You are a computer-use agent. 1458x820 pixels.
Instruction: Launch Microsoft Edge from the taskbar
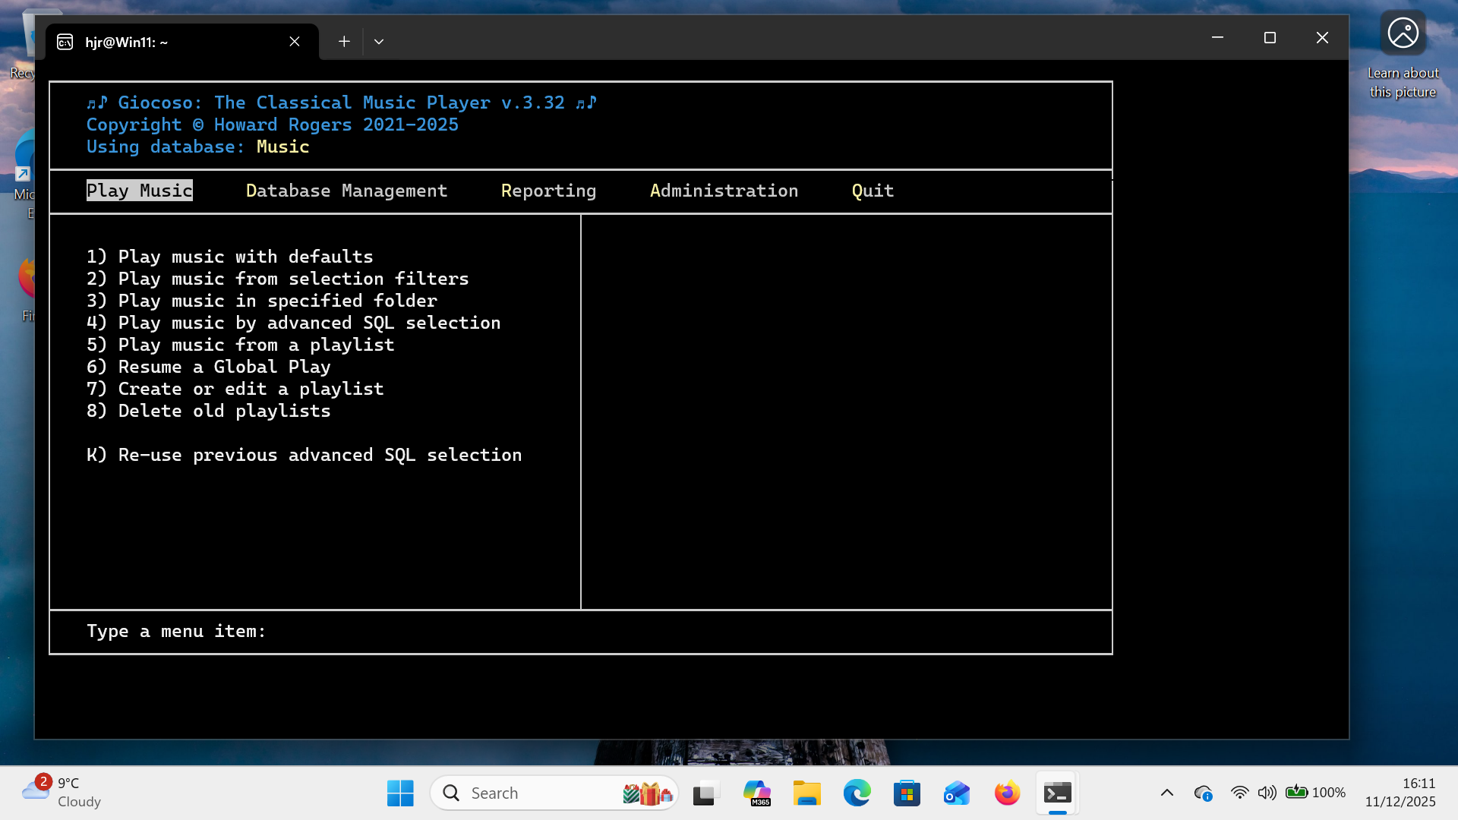pyautogui.click(x=857, y=793)
